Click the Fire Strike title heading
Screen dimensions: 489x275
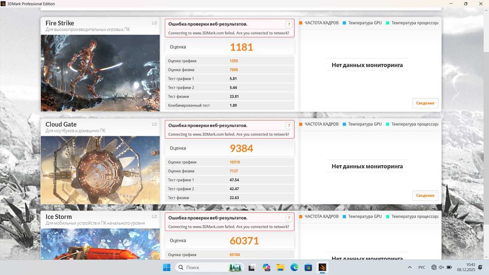coord(60,23)
